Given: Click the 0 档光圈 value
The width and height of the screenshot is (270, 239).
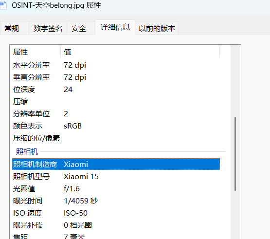Looking at the screenshot, I should [x=78, y=225].
